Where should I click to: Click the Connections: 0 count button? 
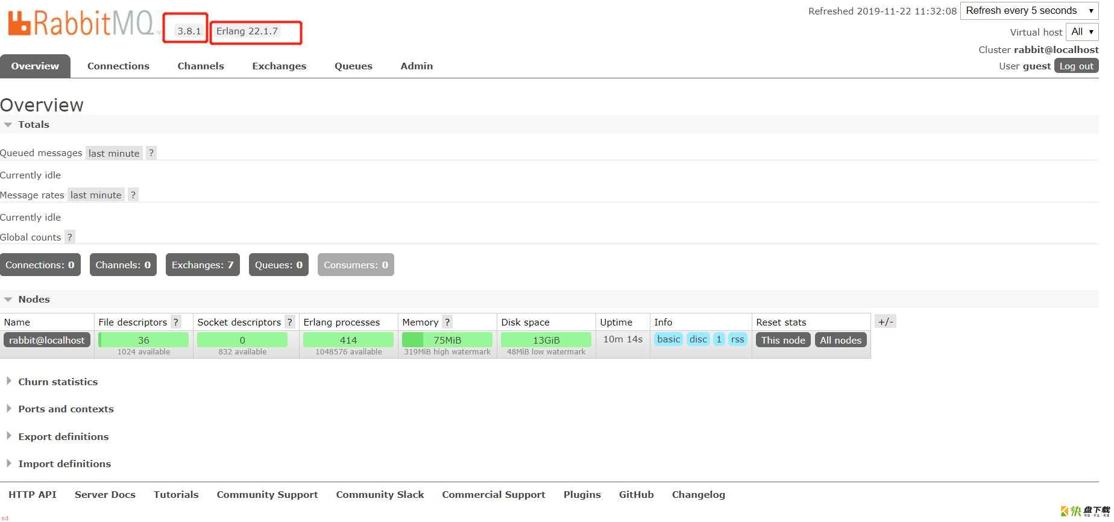tap(40, 265)
